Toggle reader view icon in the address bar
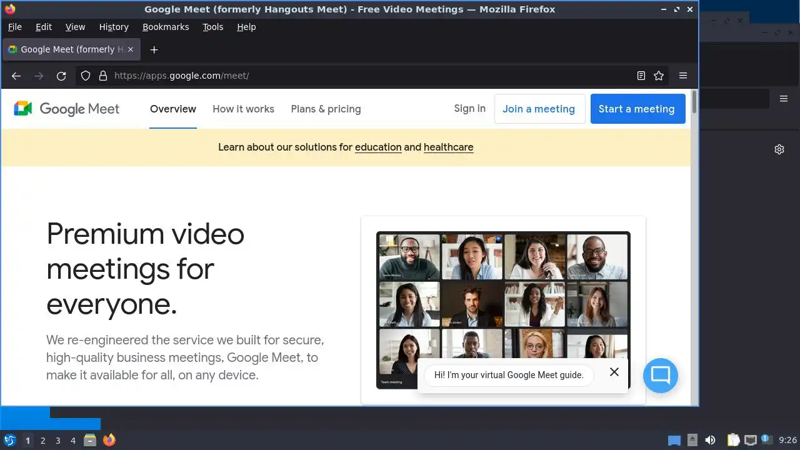Viewport: 800px width, 450px height. [x=641, y=76]
